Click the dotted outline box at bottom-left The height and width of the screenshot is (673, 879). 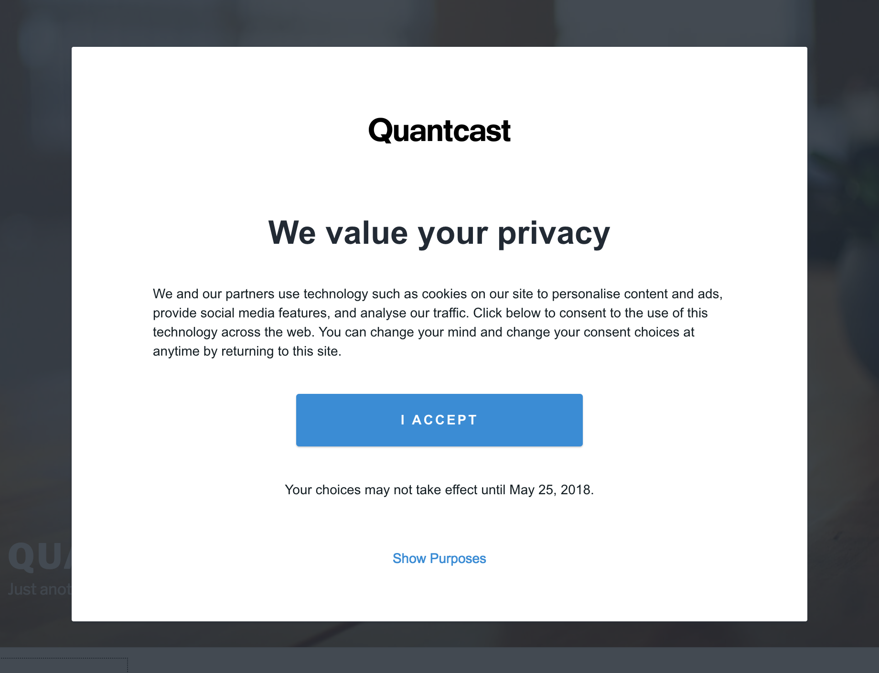[63, 665]
